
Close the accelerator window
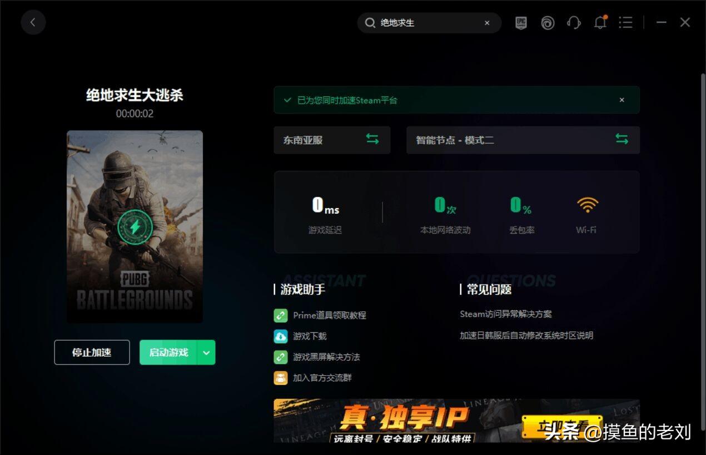(x=685, y=23)
